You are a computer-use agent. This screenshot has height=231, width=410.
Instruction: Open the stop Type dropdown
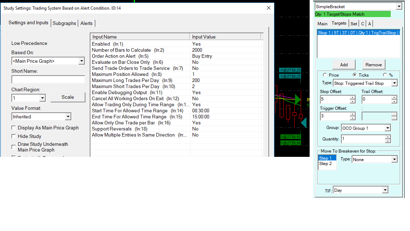tap(394, 83)
